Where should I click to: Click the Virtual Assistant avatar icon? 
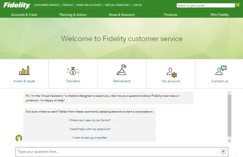[19, 138]
